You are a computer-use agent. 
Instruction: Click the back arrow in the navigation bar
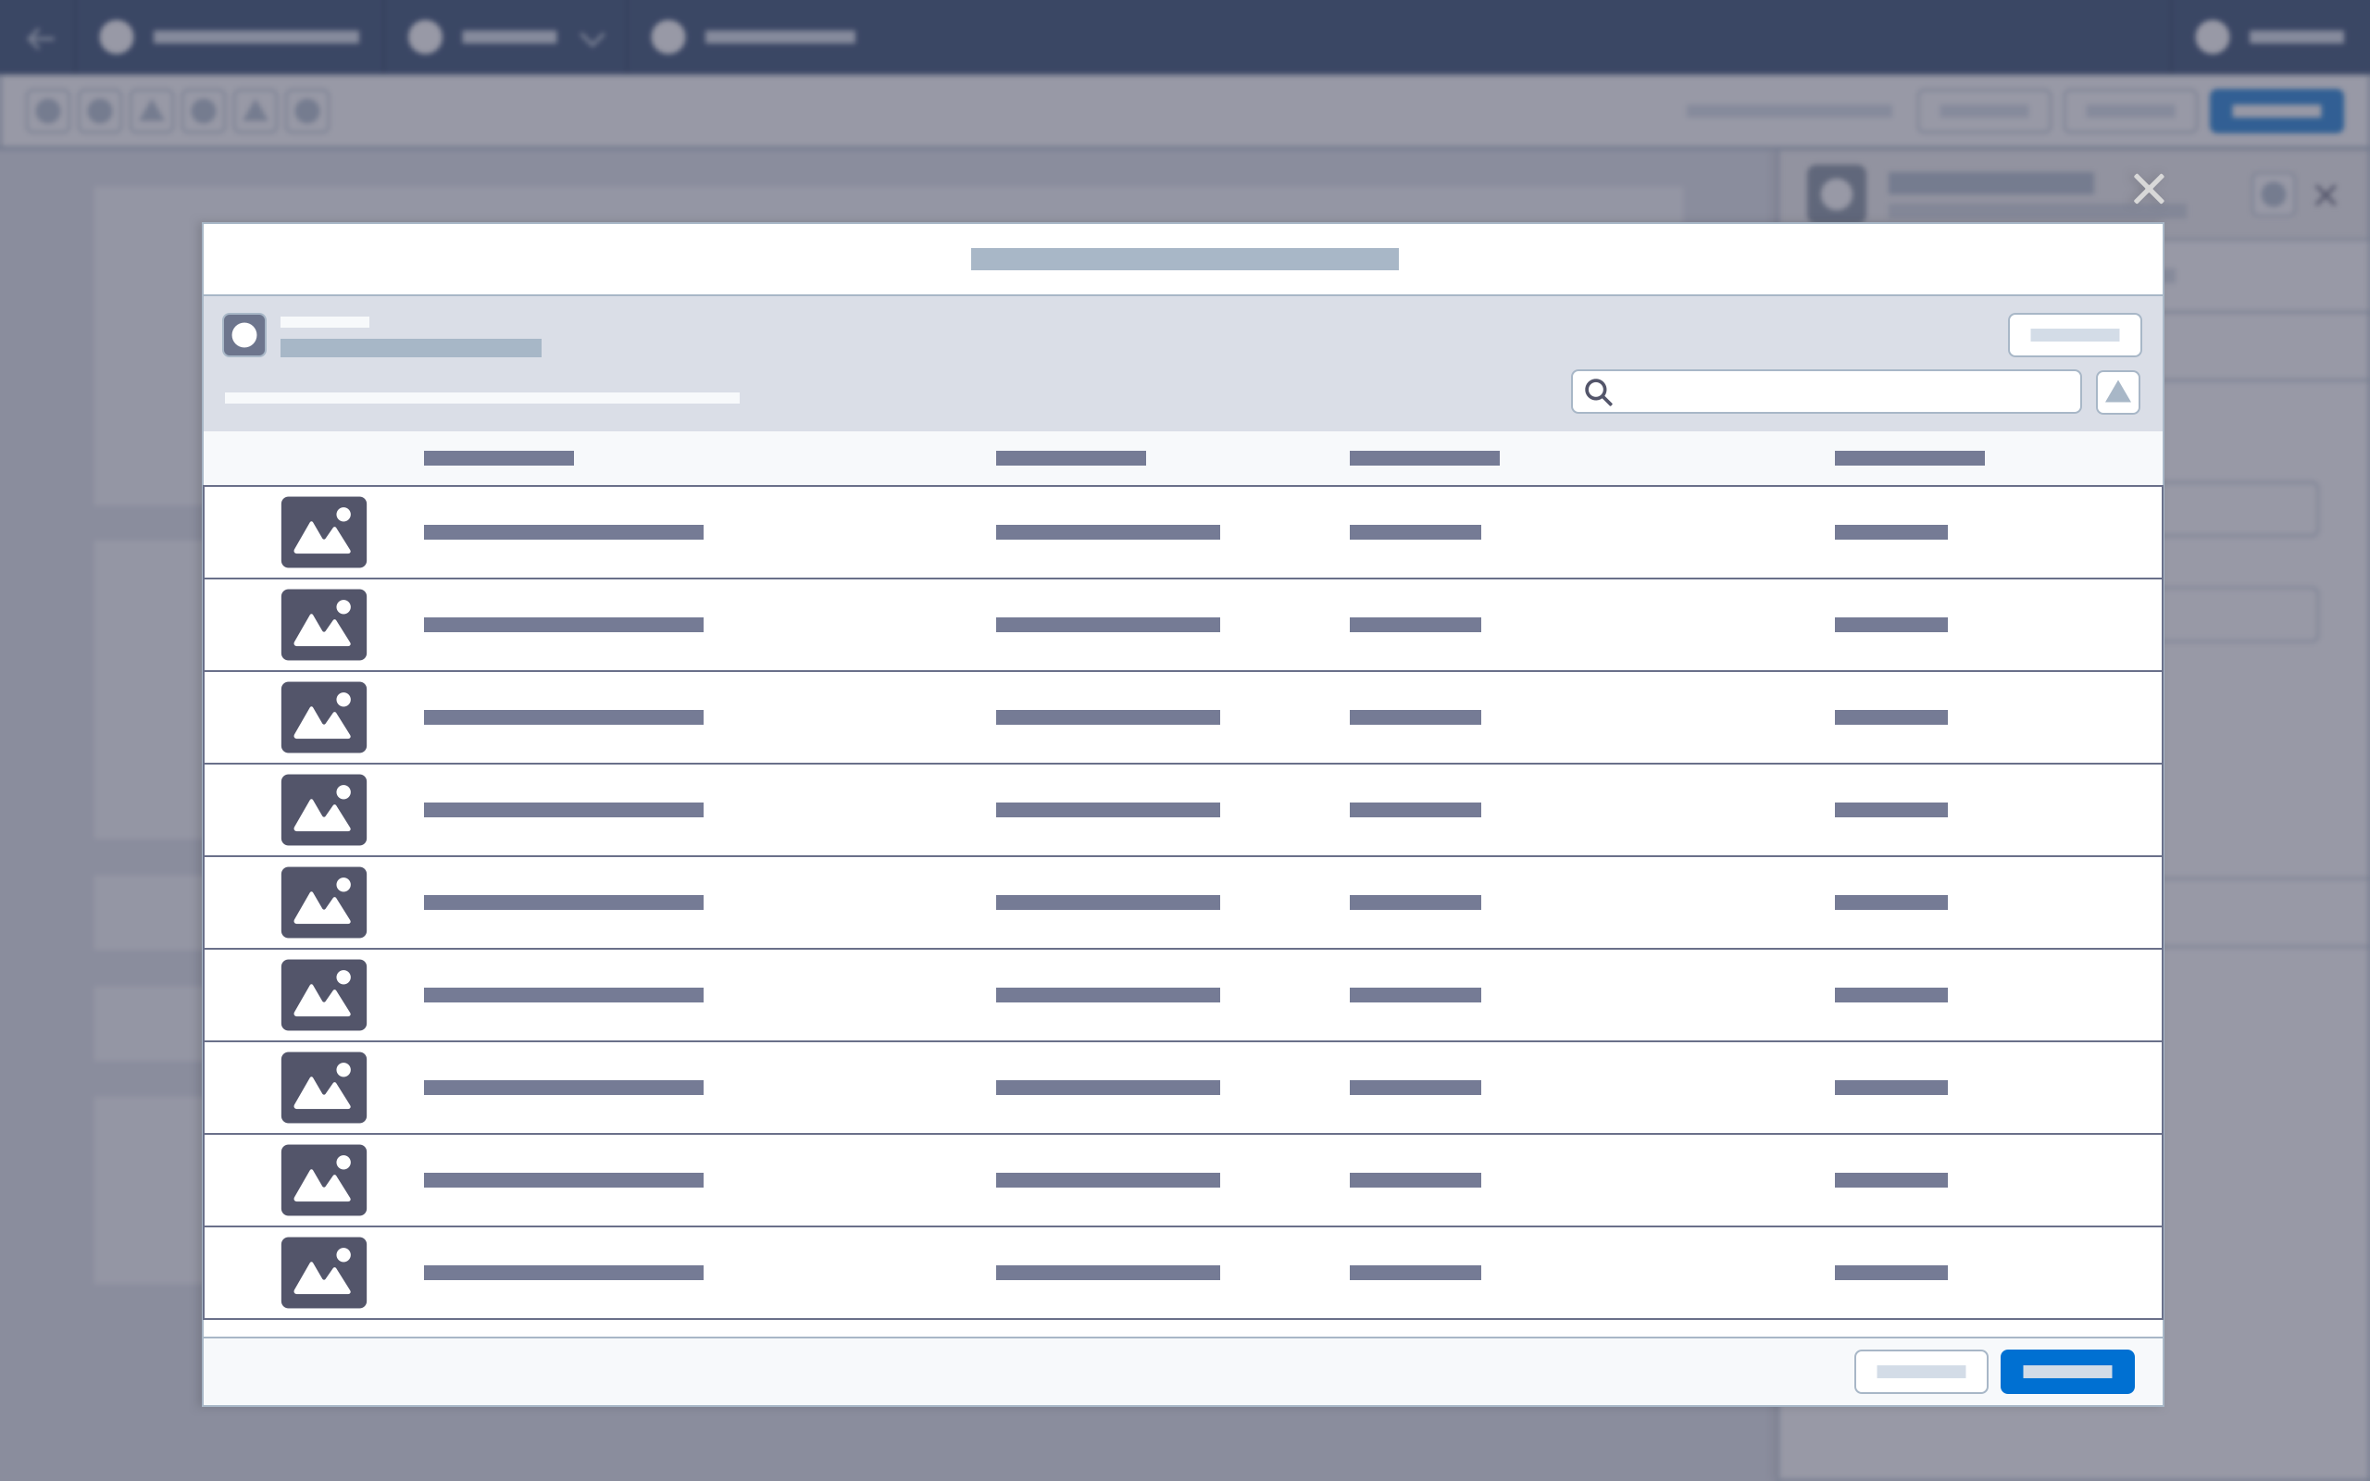point(40,37)
